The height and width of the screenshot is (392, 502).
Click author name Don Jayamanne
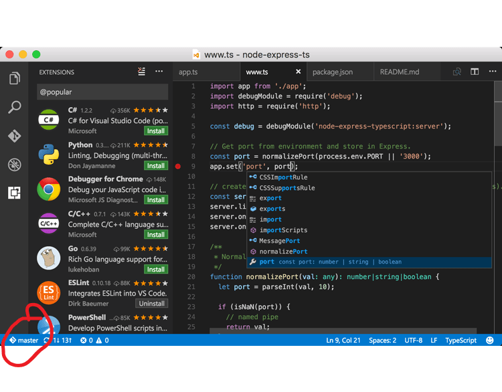[92, 166]
